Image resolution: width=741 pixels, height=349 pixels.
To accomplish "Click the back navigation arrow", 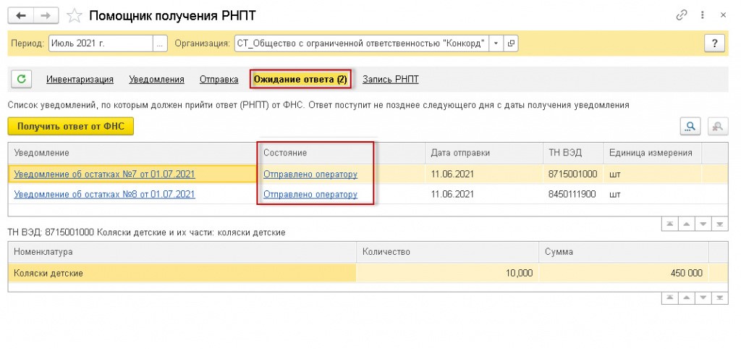I will 21,16.
